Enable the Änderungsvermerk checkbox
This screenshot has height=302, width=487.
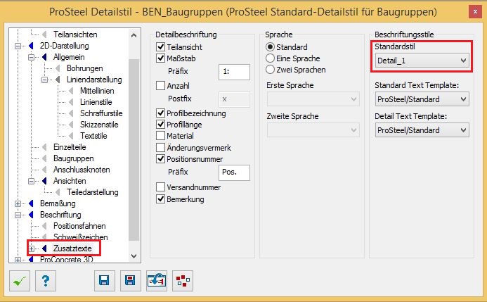[x=160, y=147]
